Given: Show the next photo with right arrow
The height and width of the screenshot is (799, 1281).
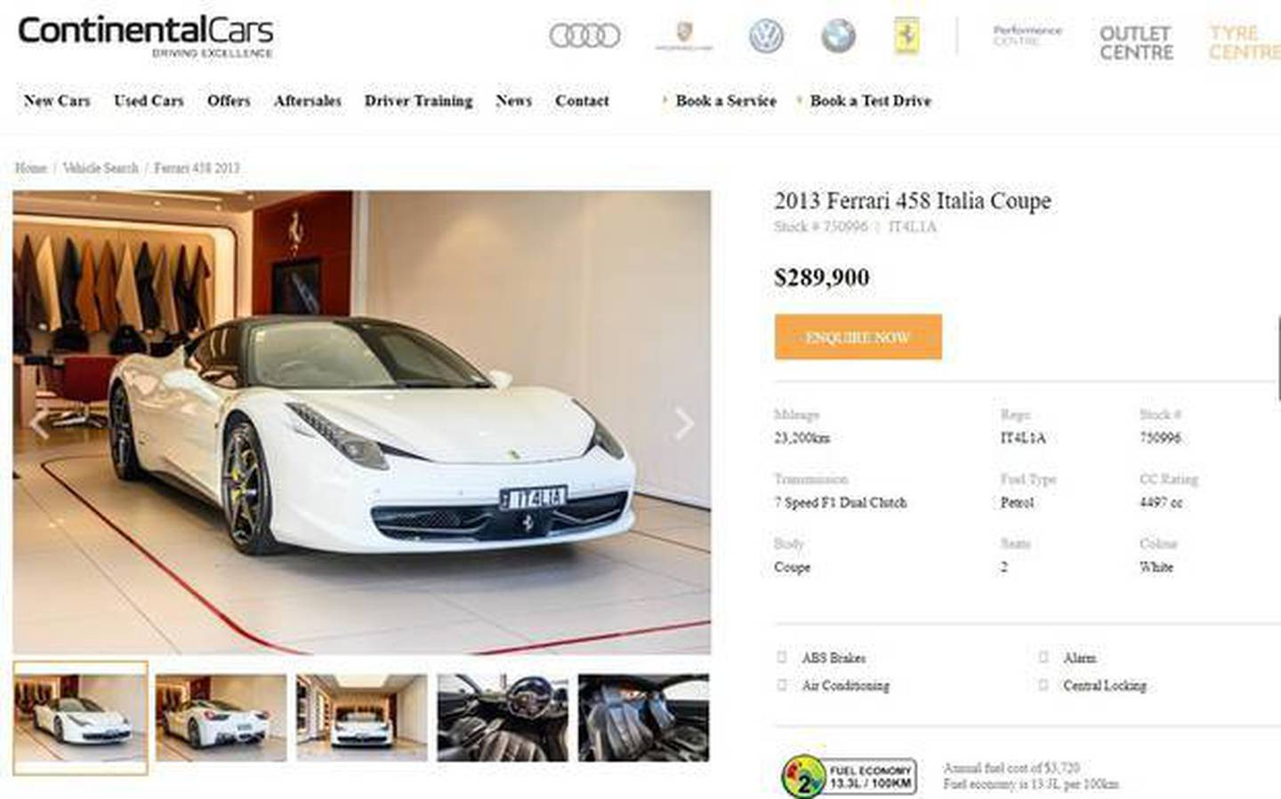Looking at the screenshot, I should tap(683, 424).
